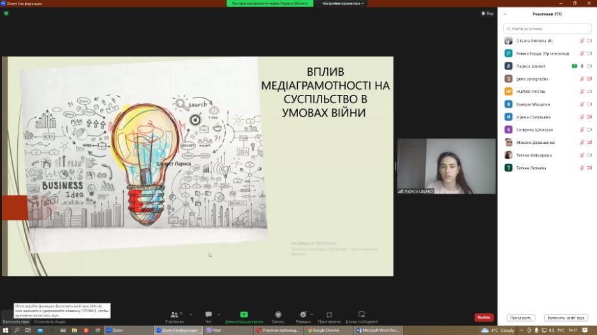Viewport: 597px width, 335px height.
Task: Click the green encryption shield icon
Action: [x=6, y=13]
